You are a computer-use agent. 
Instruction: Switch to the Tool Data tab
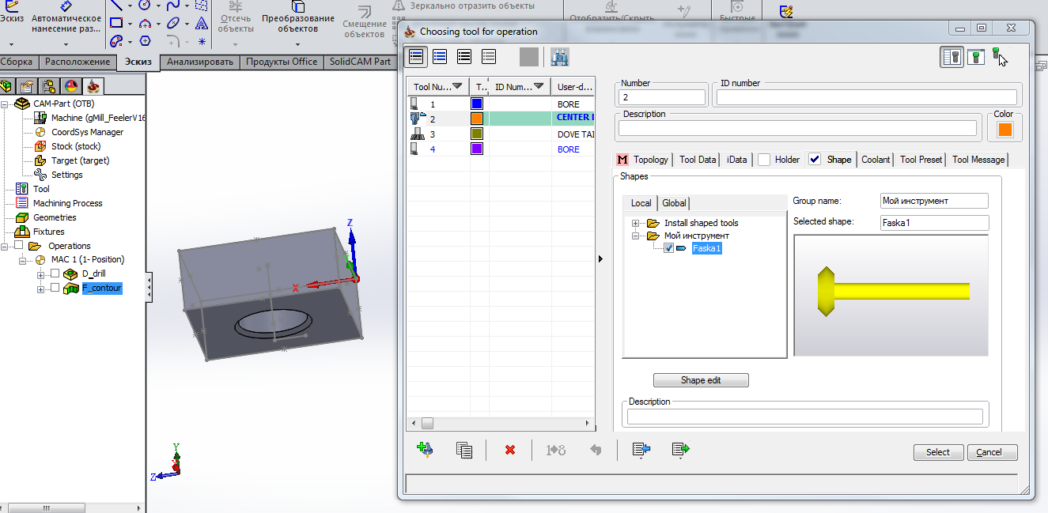pyautogui.click(x=697, y=160)
